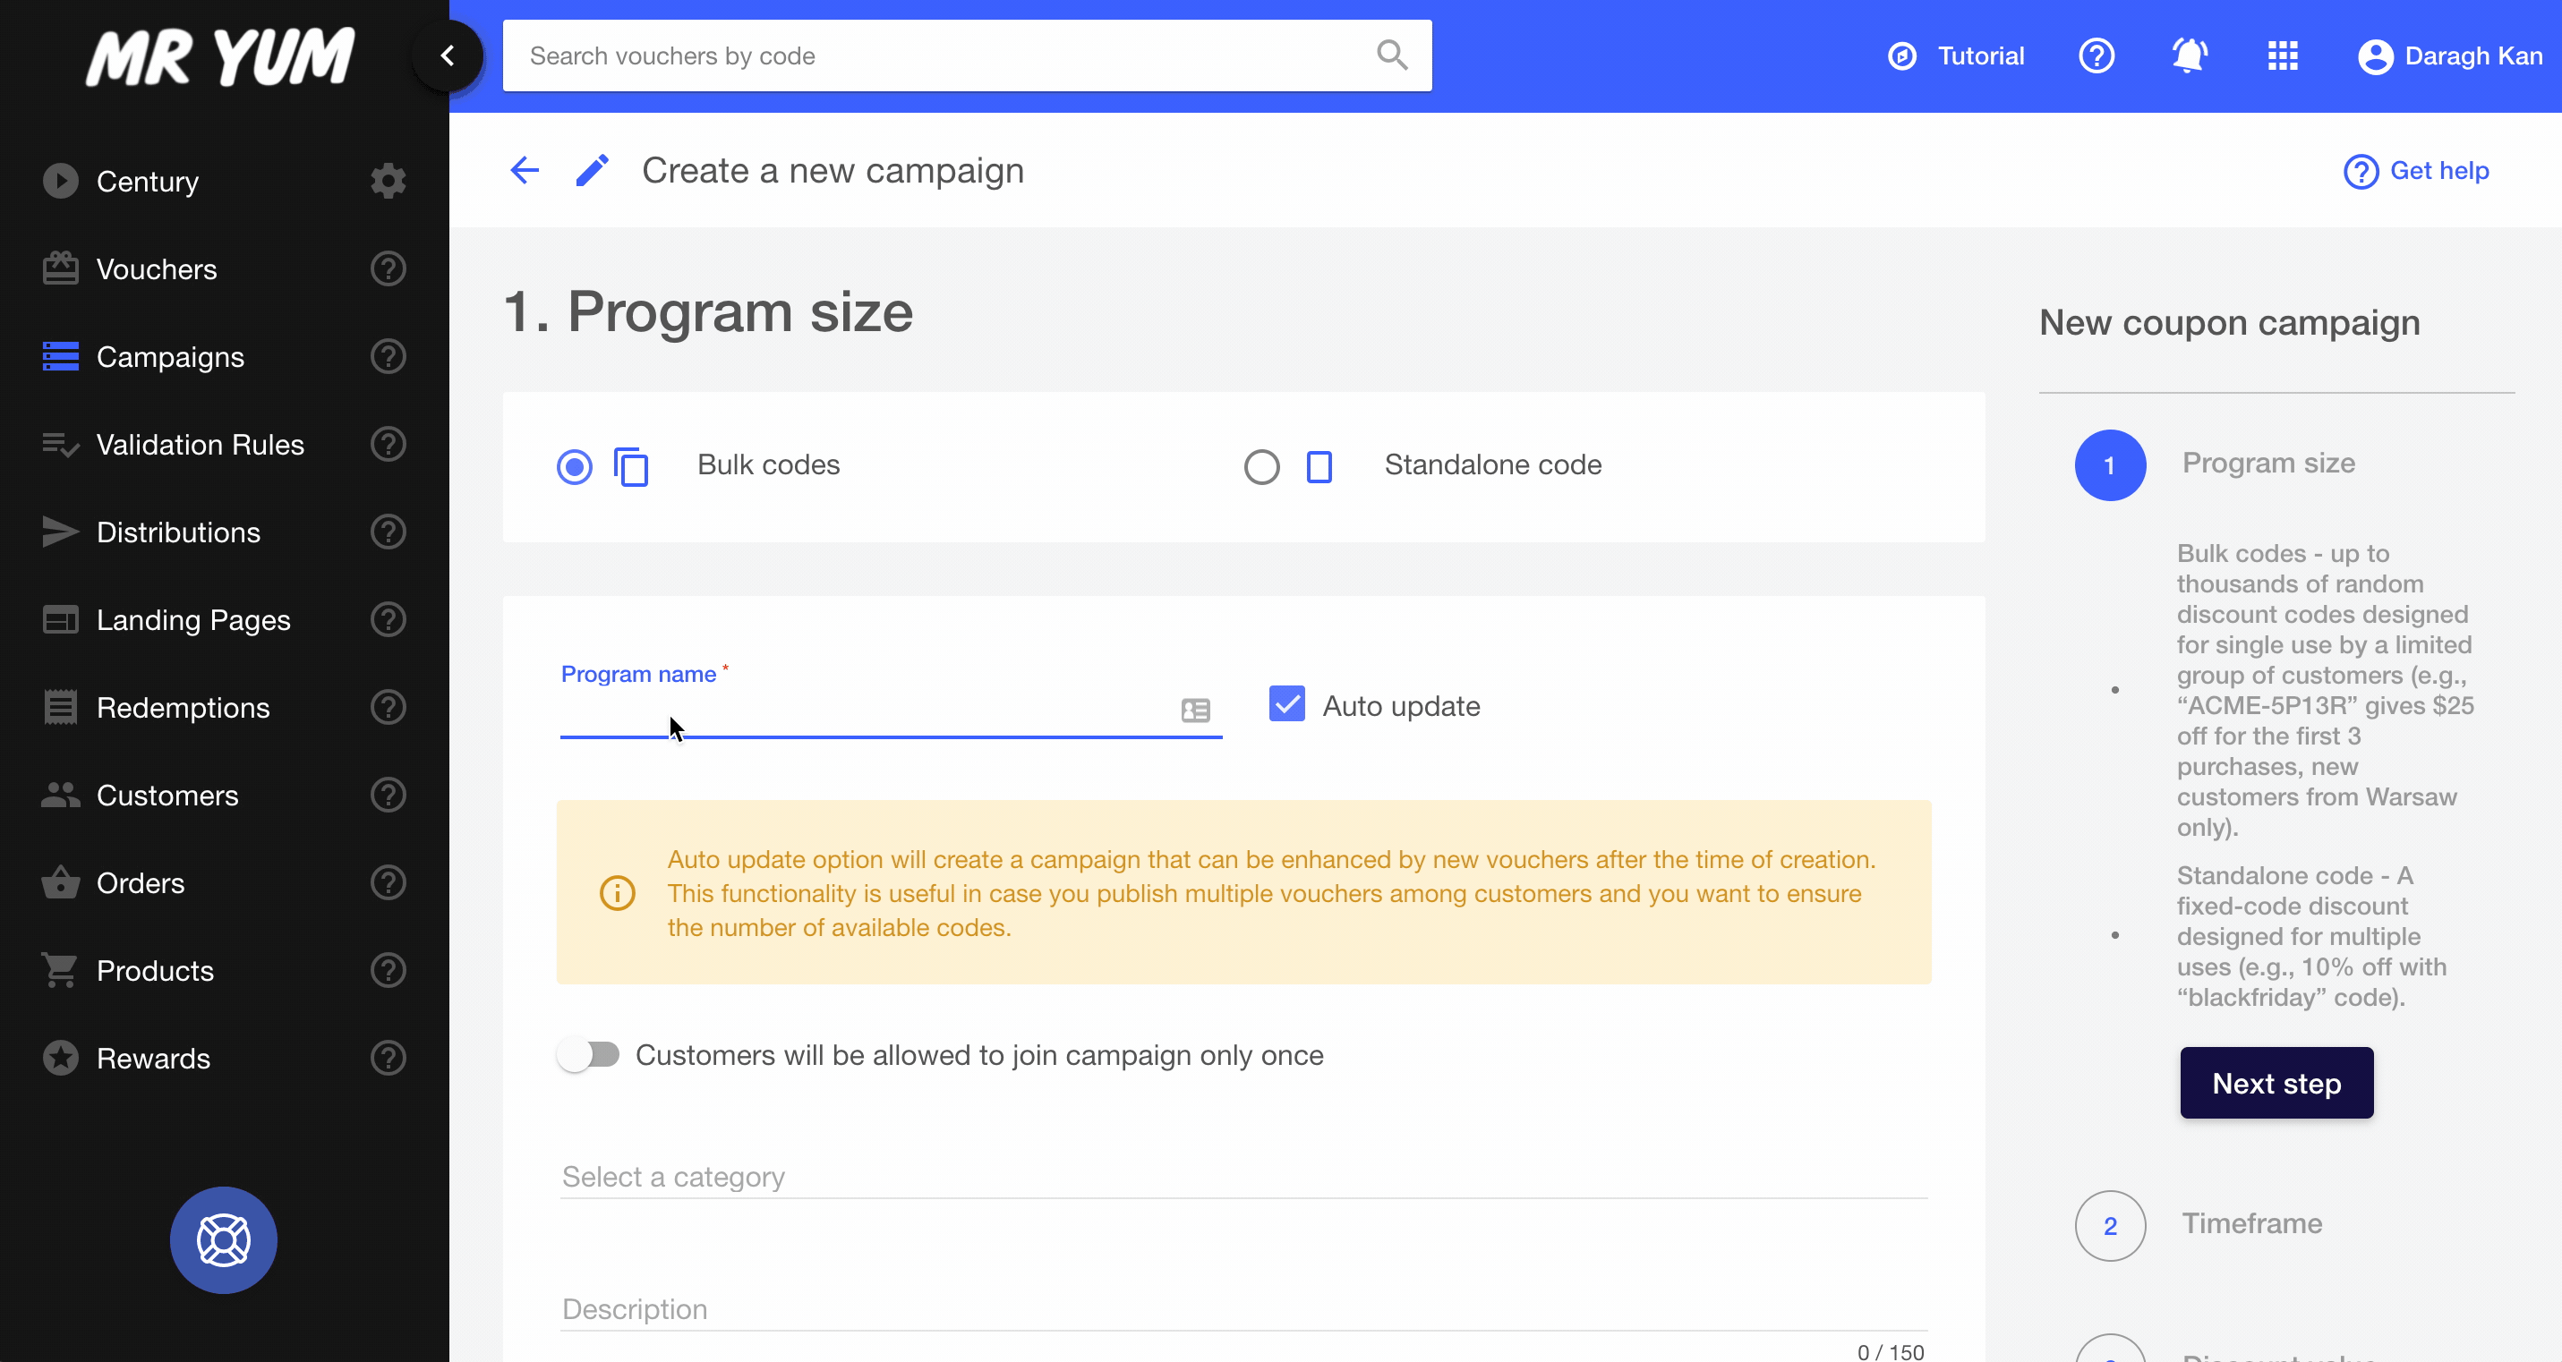Click the Get help link

click(2417, 171)
